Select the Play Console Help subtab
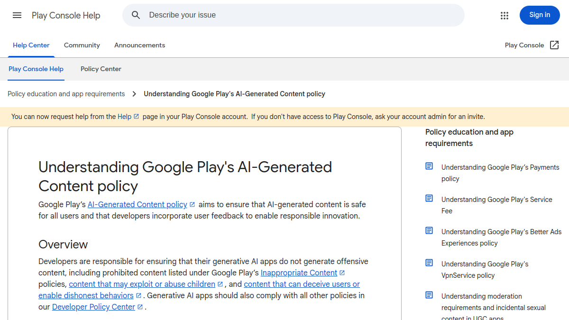This screenshot has height=320, width=569. tap(36, 69)
